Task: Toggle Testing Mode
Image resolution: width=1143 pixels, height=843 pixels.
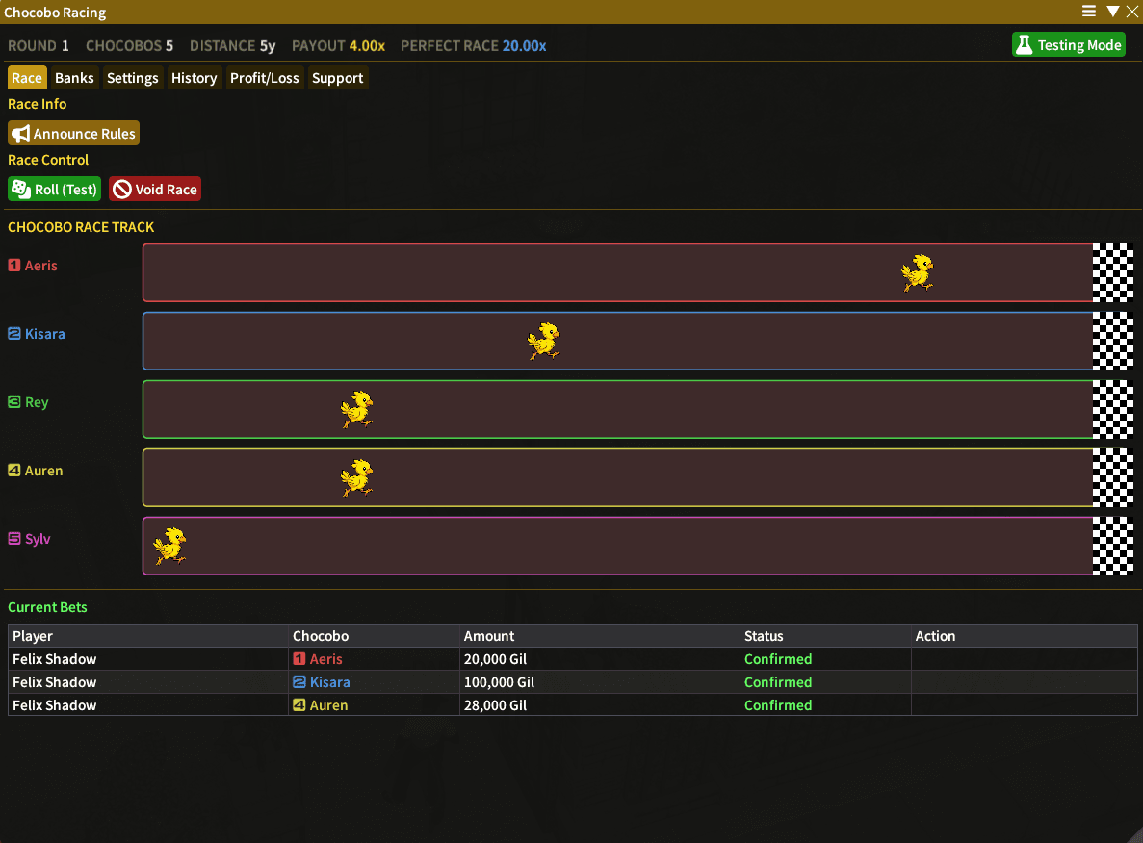Action: click(x=1069, y=45)
